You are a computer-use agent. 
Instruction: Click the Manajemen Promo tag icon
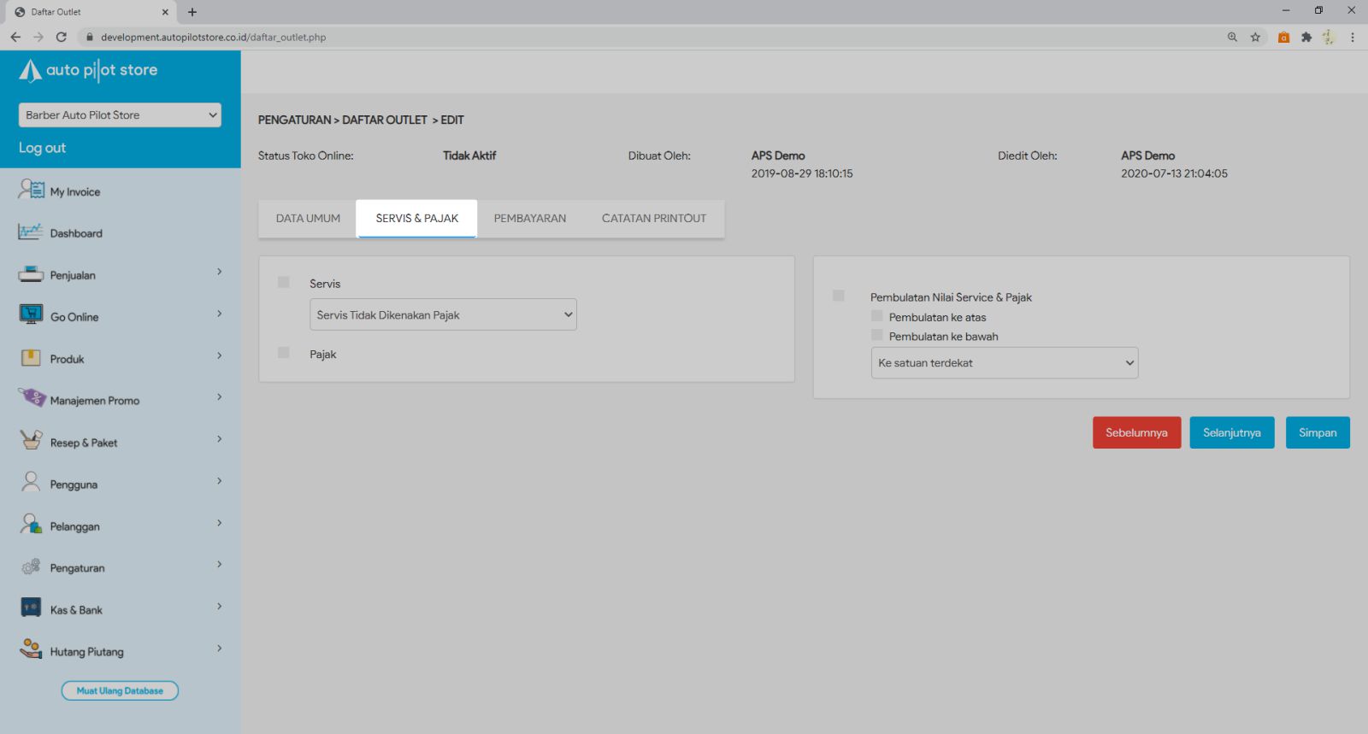tap(31, 398)
